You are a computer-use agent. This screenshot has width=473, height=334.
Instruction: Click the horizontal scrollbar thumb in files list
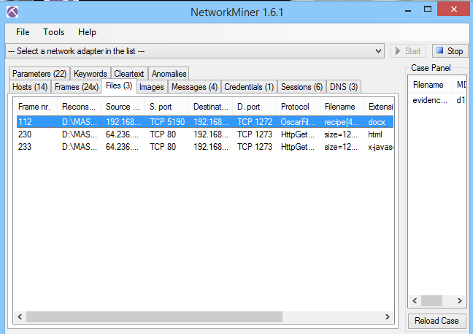154,316
